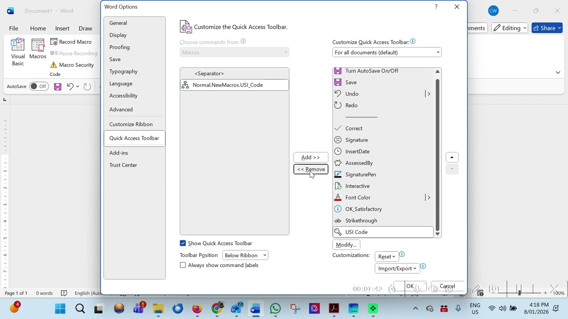This screenshot has height=319, width=568.
Task: Select USI Code command in list
Action: (383, 232)
